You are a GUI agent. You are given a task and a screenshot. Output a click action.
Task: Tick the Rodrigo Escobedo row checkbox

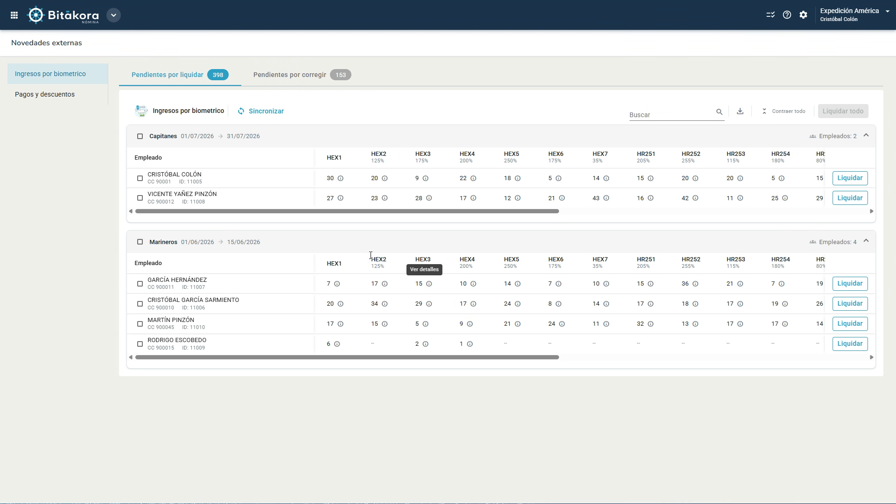click(x=140, y=344)
